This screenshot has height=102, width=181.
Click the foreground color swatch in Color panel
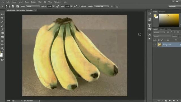(155, 16)
